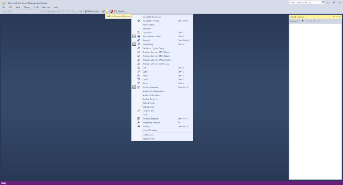This screenshot has width=343, height=185.
Task: Open the Tools menu
Action: [36, 7]
